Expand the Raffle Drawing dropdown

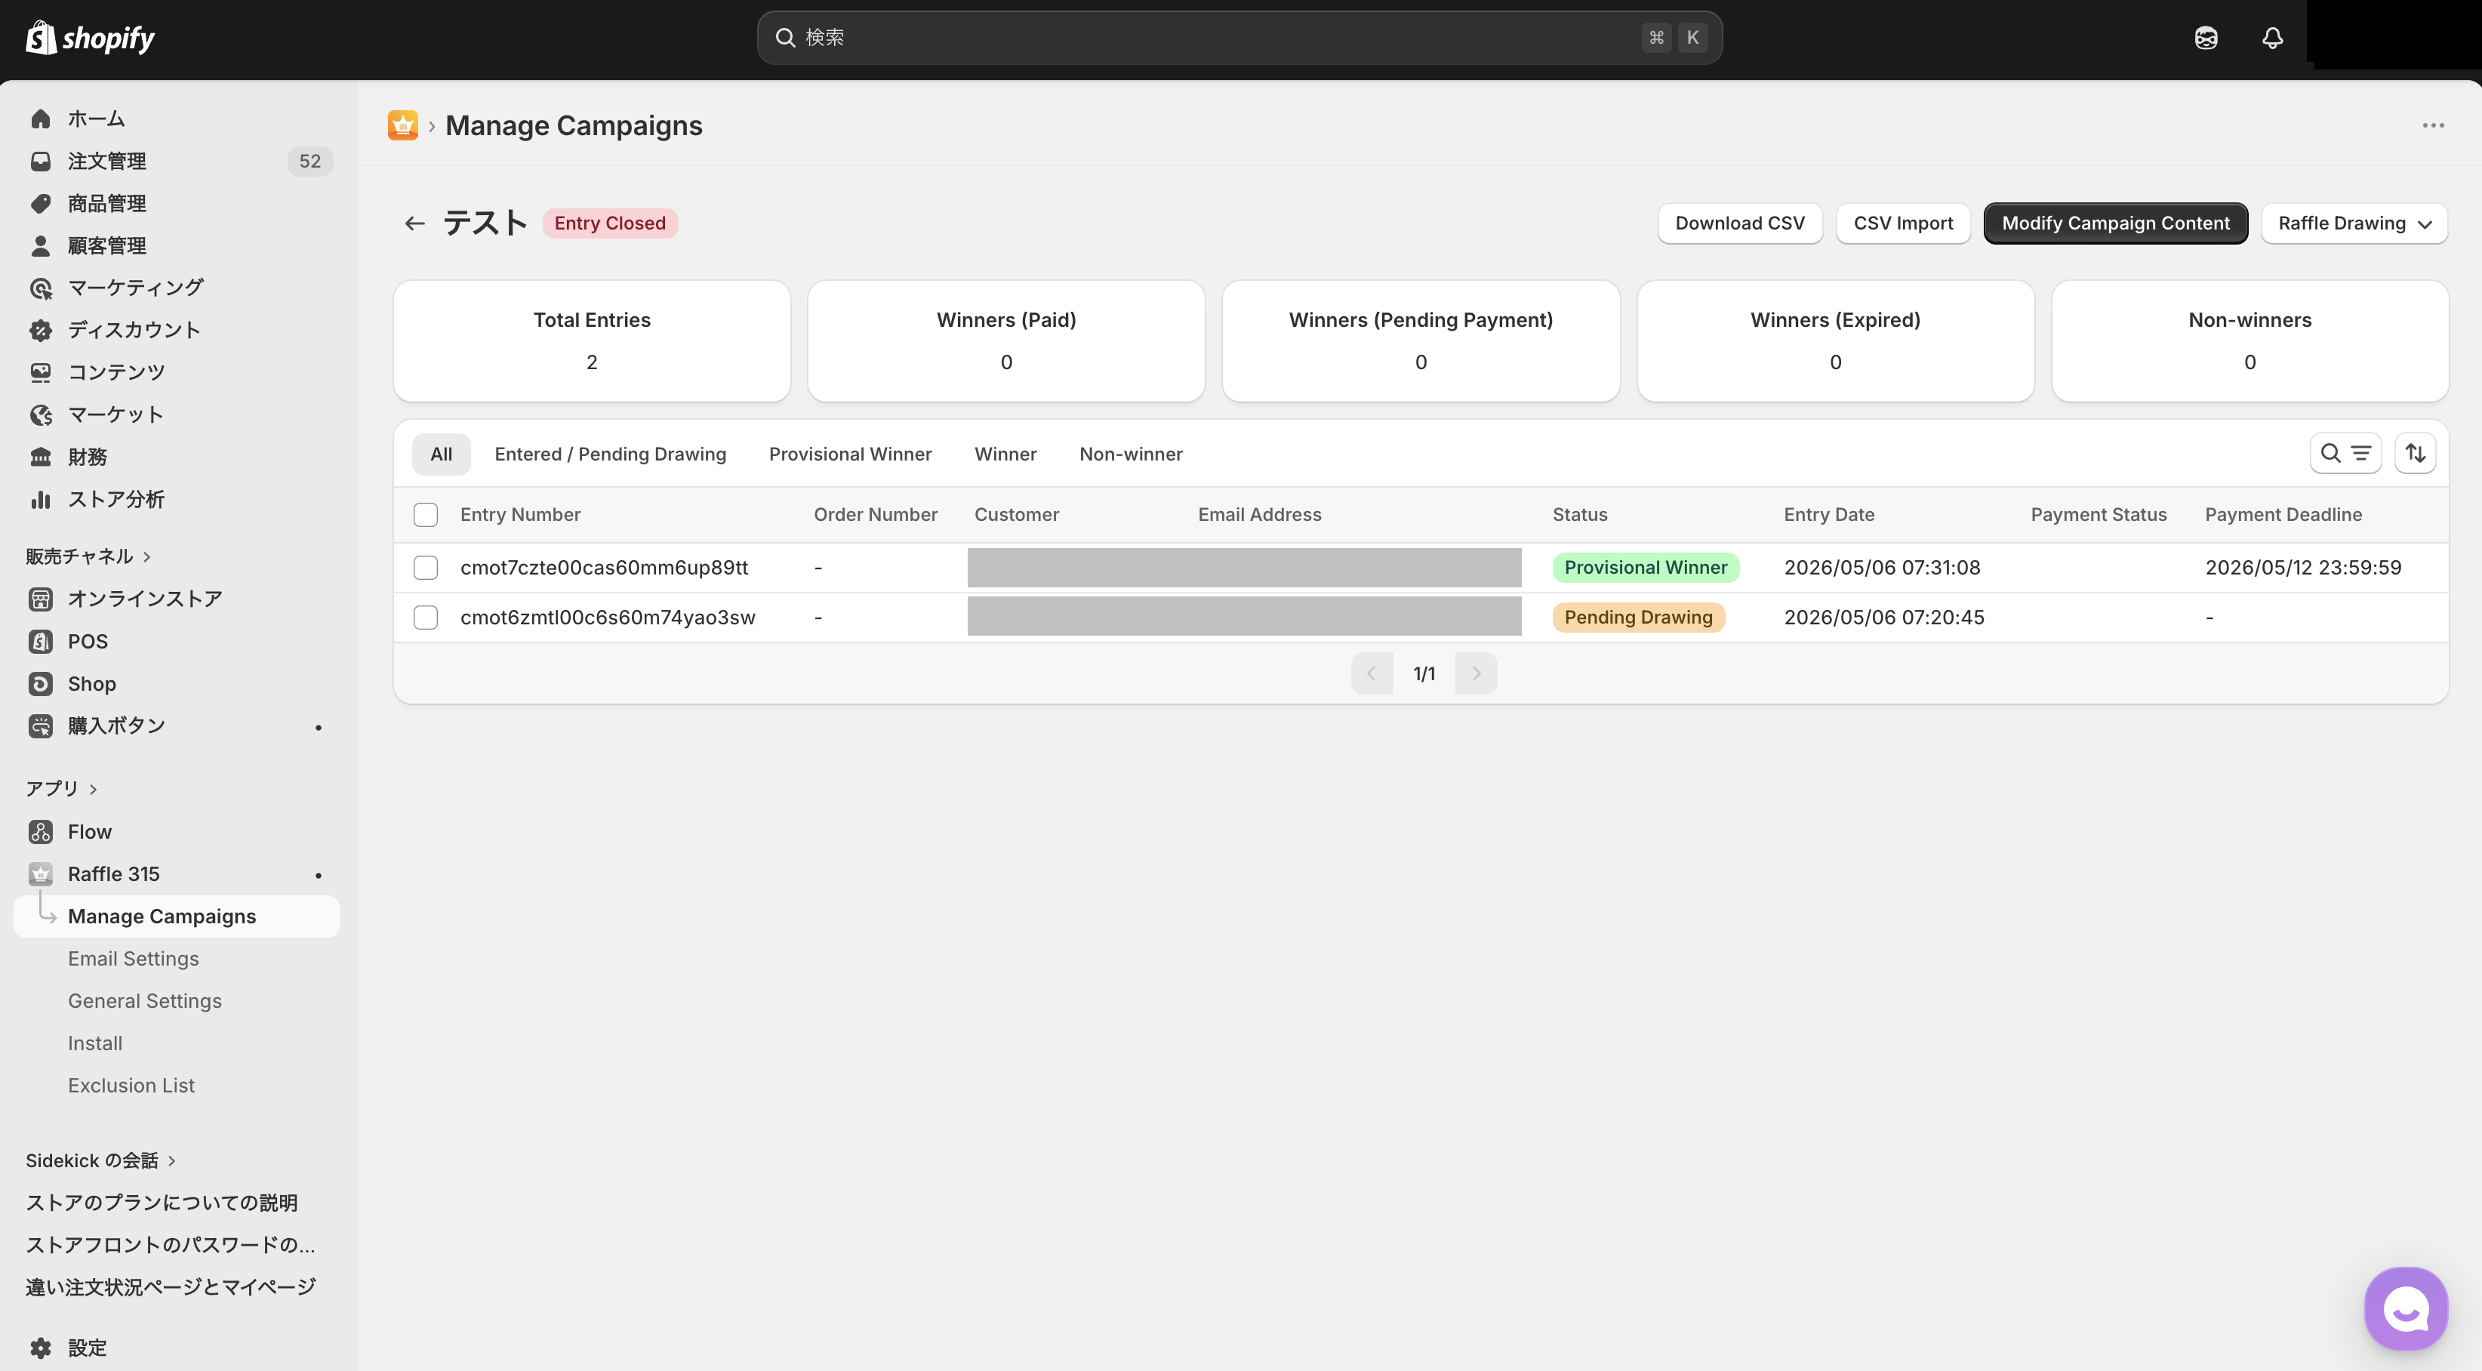[x=2353, y=223]
